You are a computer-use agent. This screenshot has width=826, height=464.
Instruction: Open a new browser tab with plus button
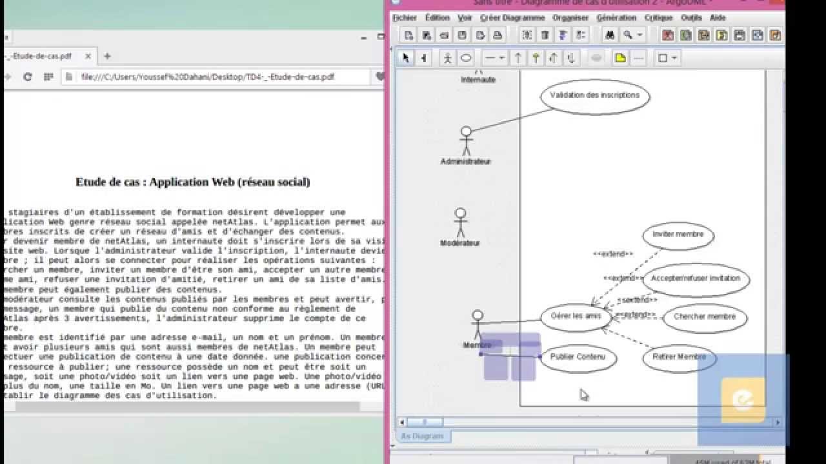pos(107,56)
